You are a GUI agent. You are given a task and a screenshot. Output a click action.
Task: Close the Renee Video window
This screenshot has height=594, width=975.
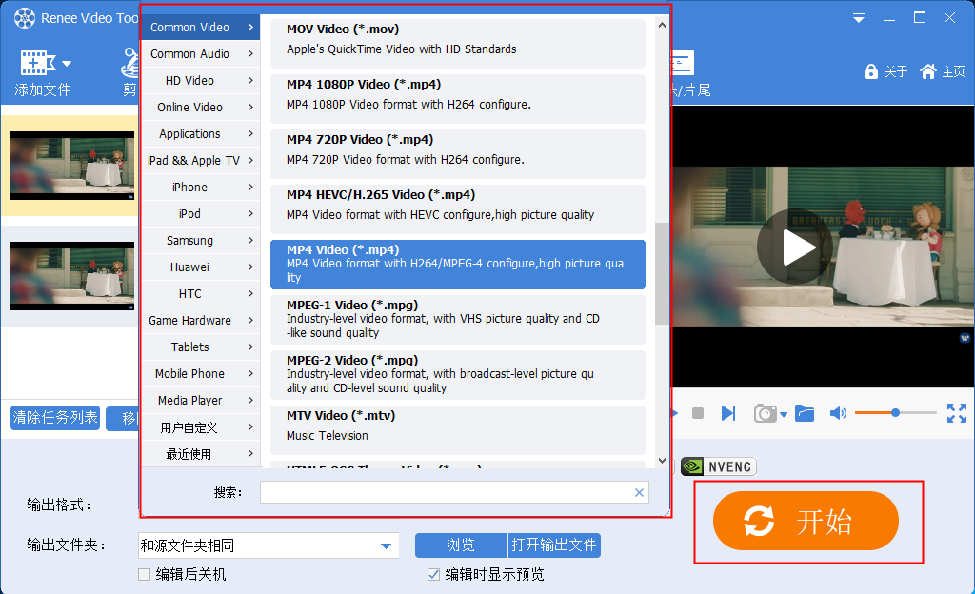tap(949, 18)
